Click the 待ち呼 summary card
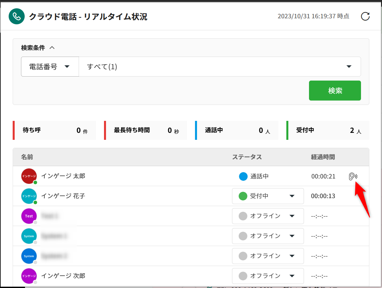382x288 pixels. pyautogui.click(x=54, y=130)
